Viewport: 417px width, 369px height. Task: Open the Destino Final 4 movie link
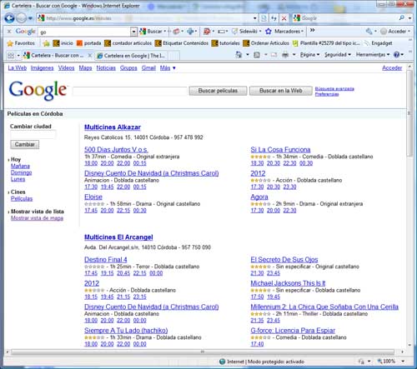(106, 260)
